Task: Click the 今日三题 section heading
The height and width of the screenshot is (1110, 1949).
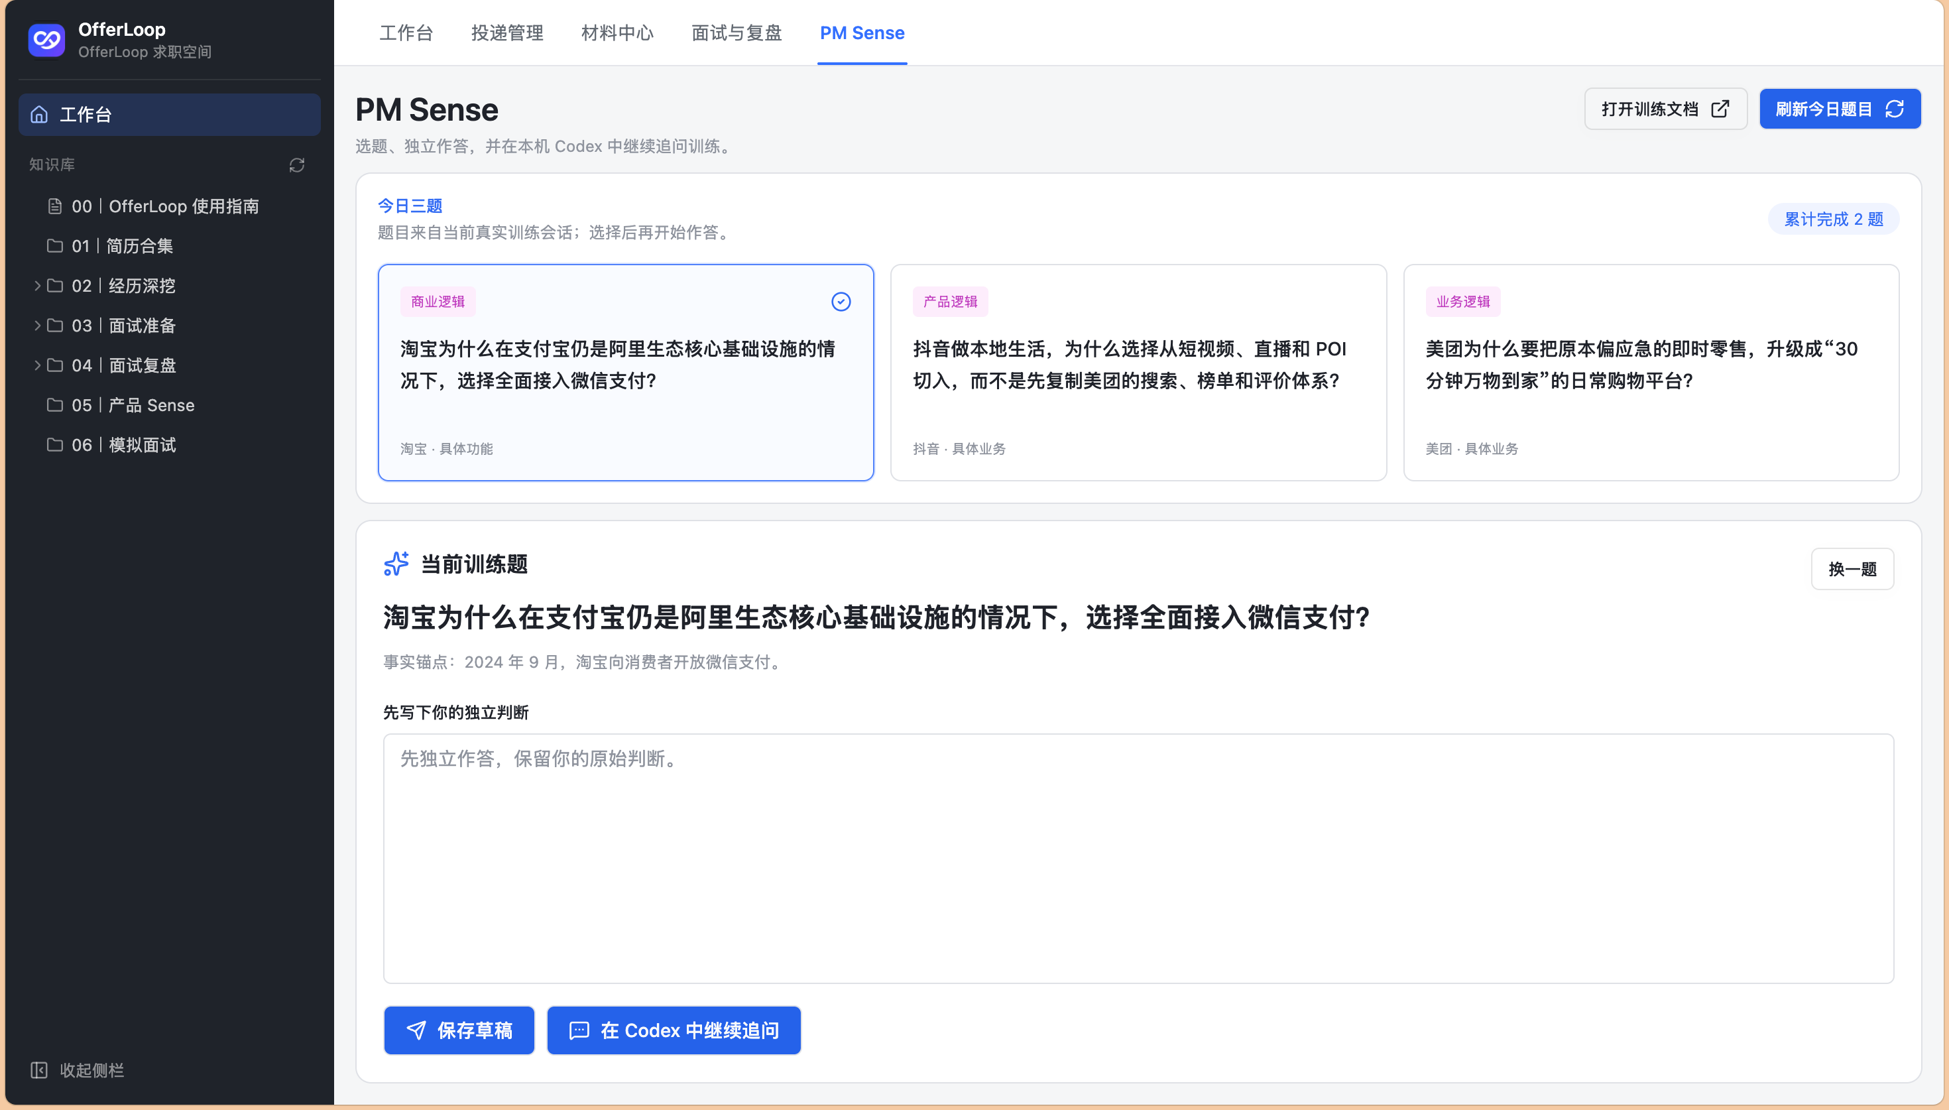Action: [410, 206]
